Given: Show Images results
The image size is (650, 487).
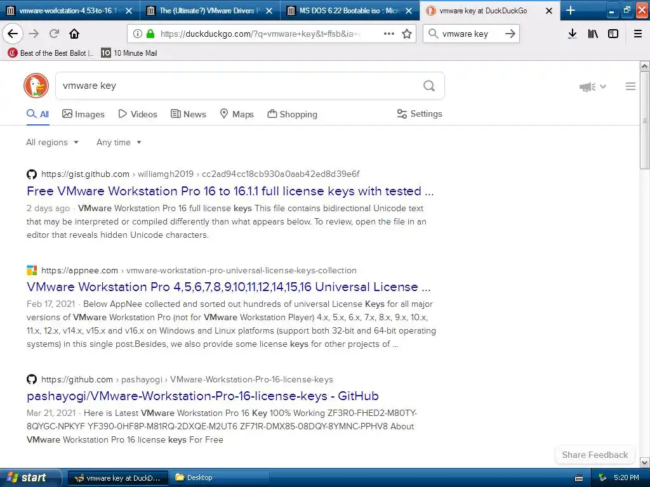Looking at the screenshot, I should (83, 114).
